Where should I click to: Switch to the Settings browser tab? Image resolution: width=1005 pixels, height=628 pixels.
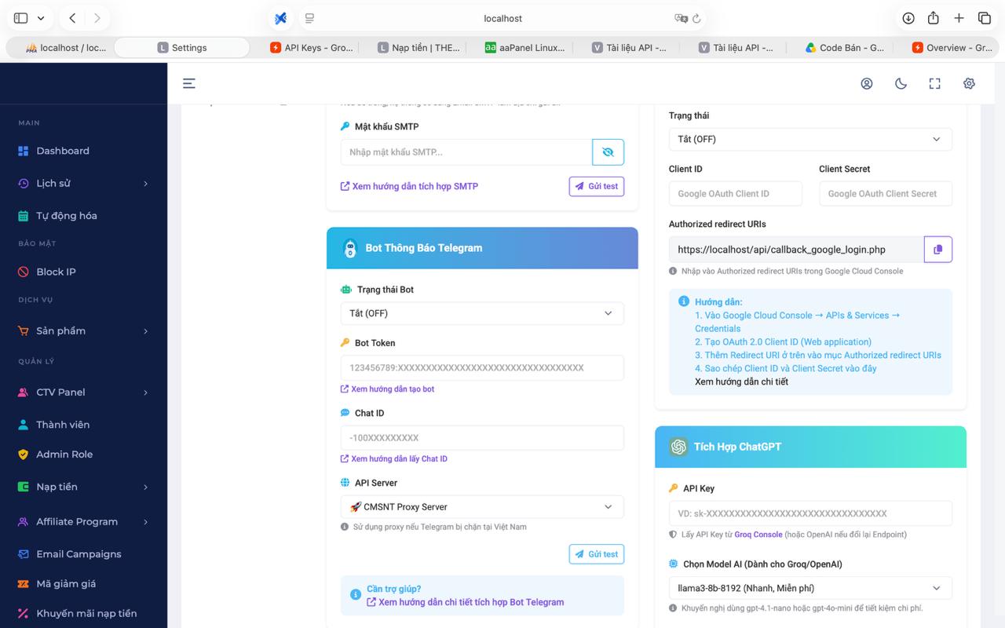[x=182, y=48]
